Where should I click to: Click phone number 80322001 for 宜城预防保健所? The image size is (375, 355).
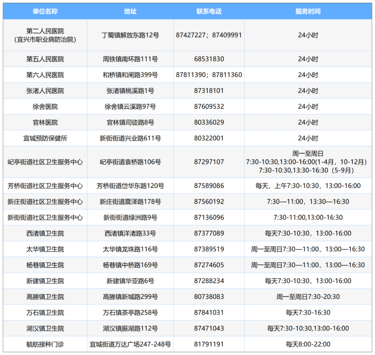[209, 138]
